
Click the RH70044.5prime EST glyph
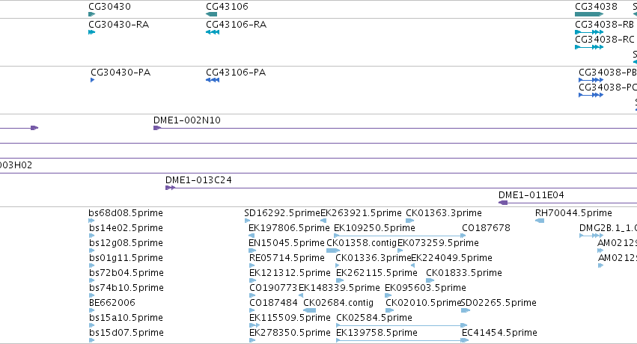point(540,221)
